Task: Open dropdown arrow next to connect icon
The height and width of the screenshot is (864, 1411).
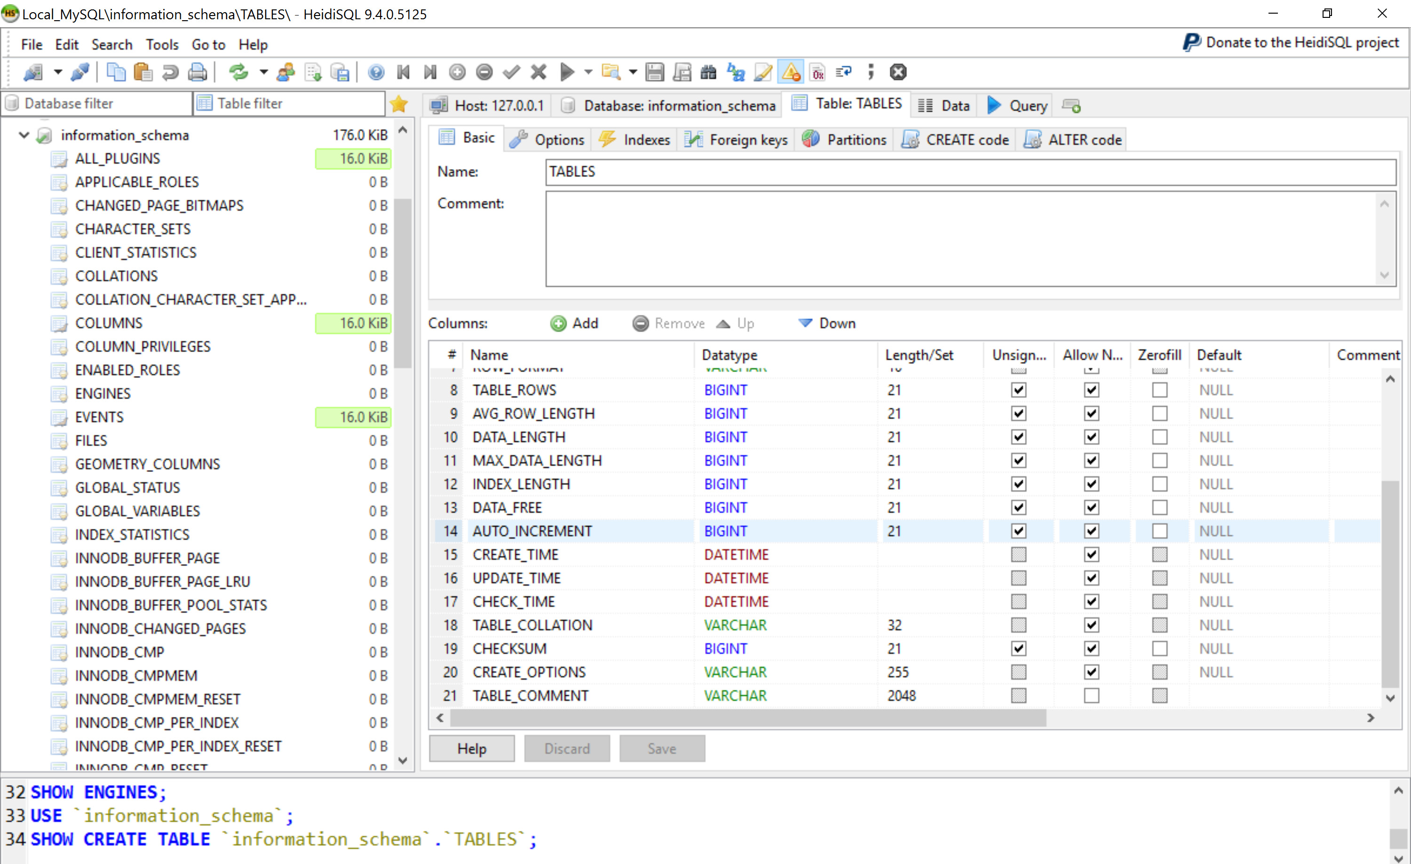Action: click(58, 72)
